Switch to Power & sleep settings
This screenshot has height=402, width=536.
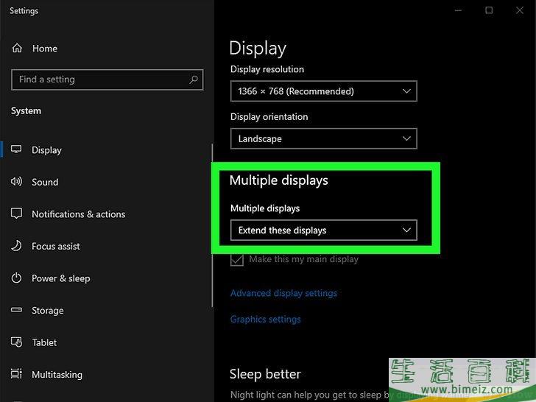(61, 278)
